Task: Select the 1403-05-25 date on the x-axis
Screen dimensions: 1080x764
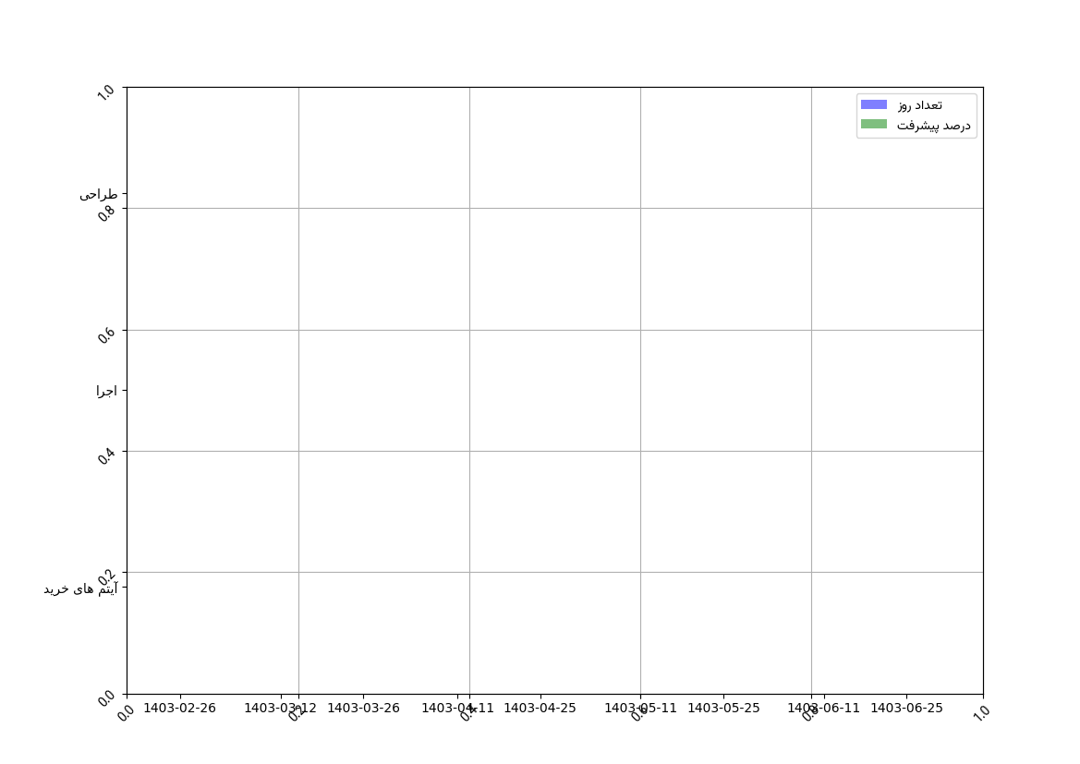Action: pyautogui.click(x=723, y=709)
